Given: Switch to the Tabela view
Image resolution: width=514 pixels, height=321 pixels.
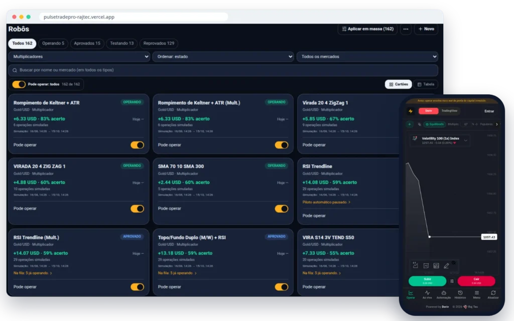Looking at the screenshot, I should coord(426,84).
